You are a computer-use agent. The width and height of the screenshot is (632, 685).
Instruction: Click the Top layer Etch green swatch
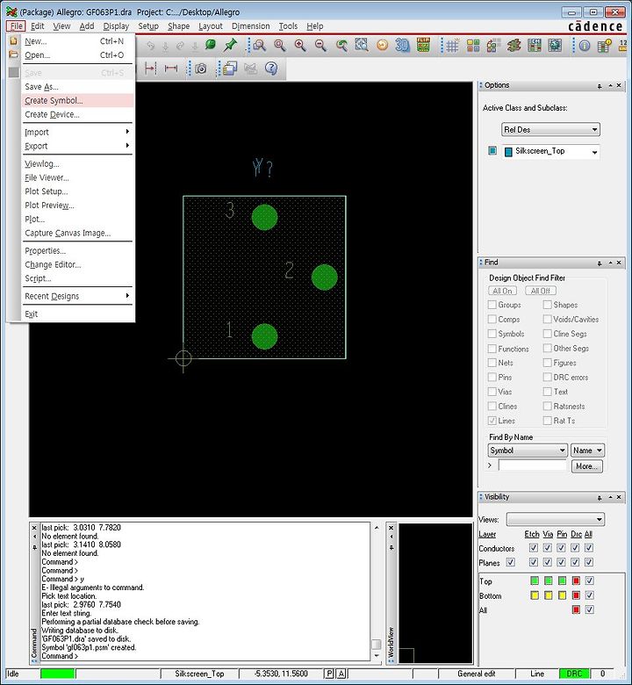coord(535,580)
